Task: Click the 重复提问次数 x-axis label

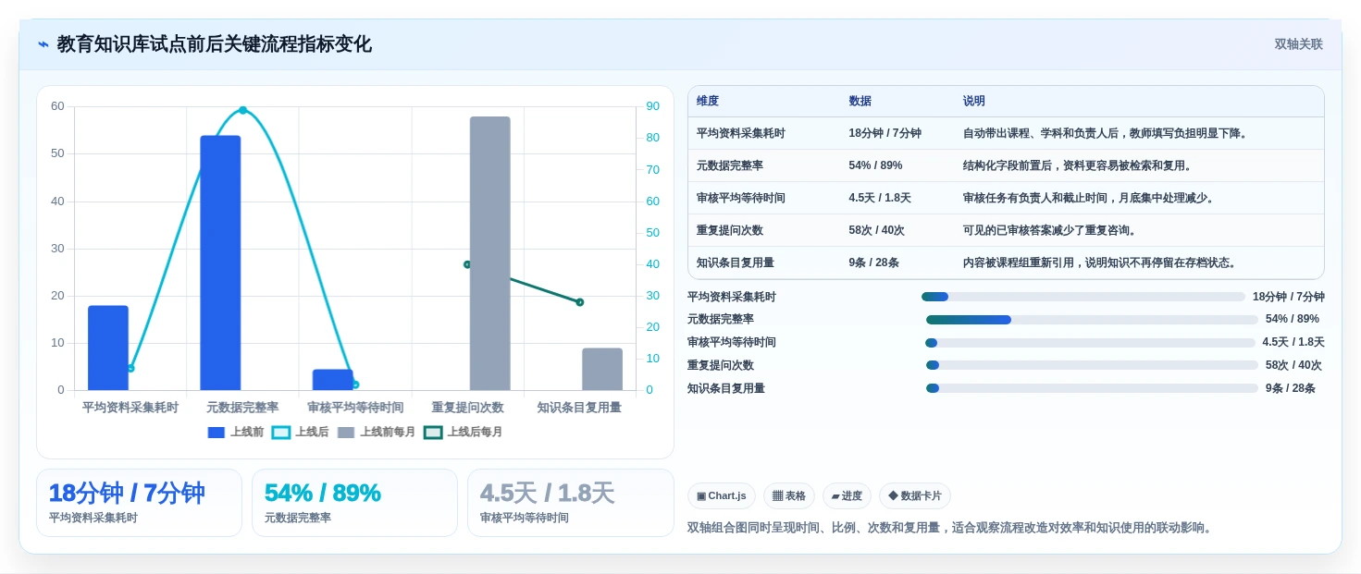Action: pos(468,407)
